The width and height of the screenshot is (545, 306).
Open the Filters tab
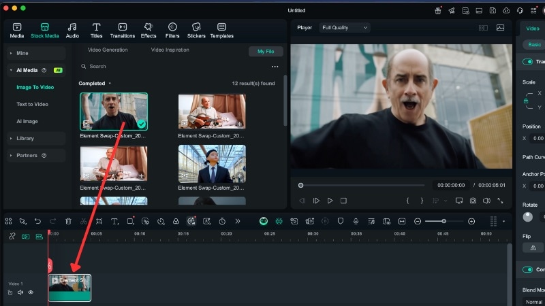tap(172, 31)
